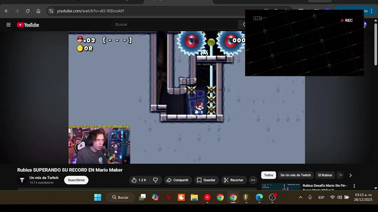The width and height of the screenshot is (378, 212).
Task: Reload the current YouTube page
Action: 28,11
